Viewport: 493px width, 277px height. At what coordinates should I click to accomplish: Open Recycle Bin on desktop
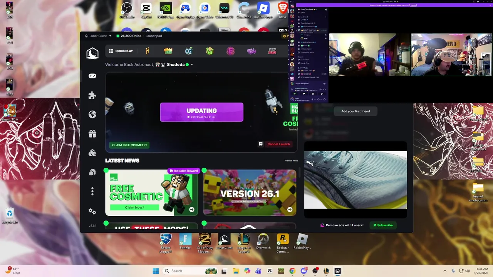point(10,215)
